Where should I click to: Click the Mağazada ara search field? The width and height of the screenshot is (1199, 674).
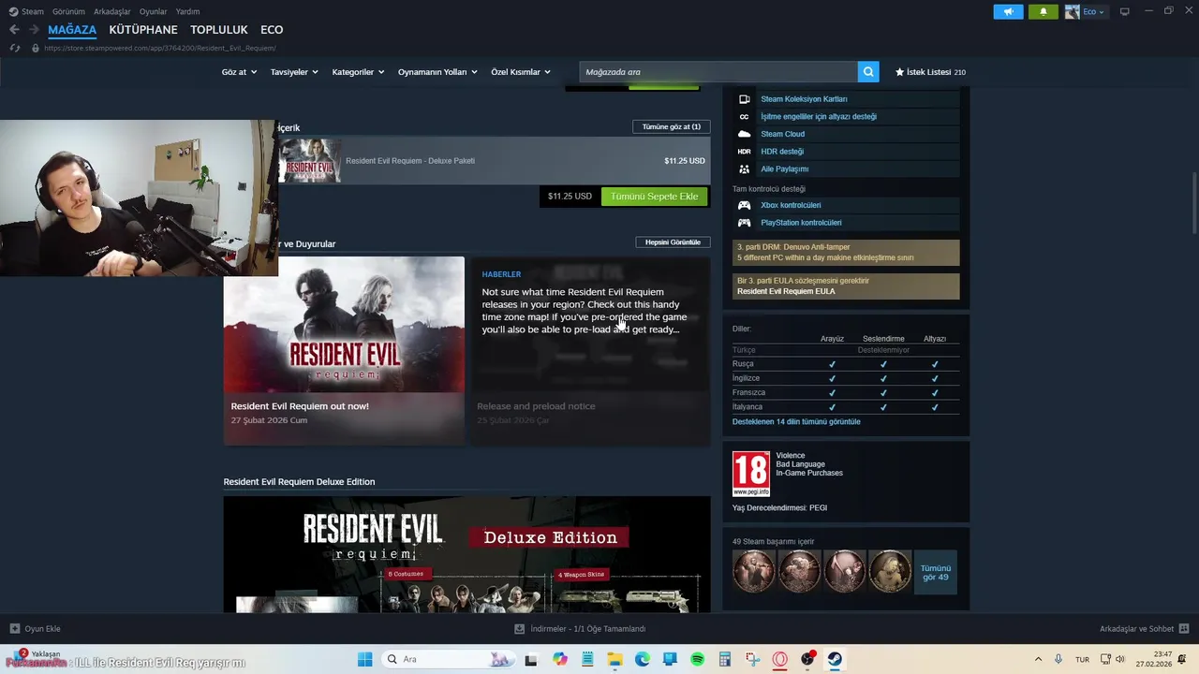pyautogui.click(x=718, y=72)
